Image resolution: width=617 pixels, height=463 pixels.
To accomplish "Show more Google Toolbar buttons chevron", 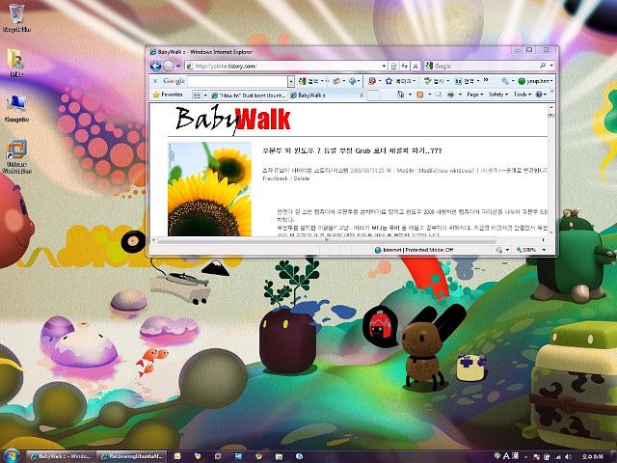I will pos(486,80).
